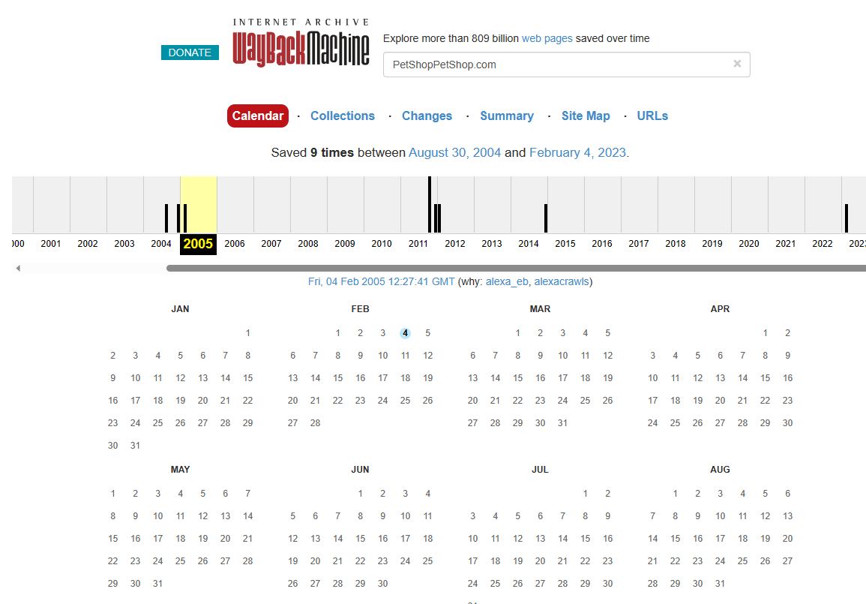Viewport: 866px width, 604px height.
Task: Select year 2009 in the timeline
Action: 345,244
